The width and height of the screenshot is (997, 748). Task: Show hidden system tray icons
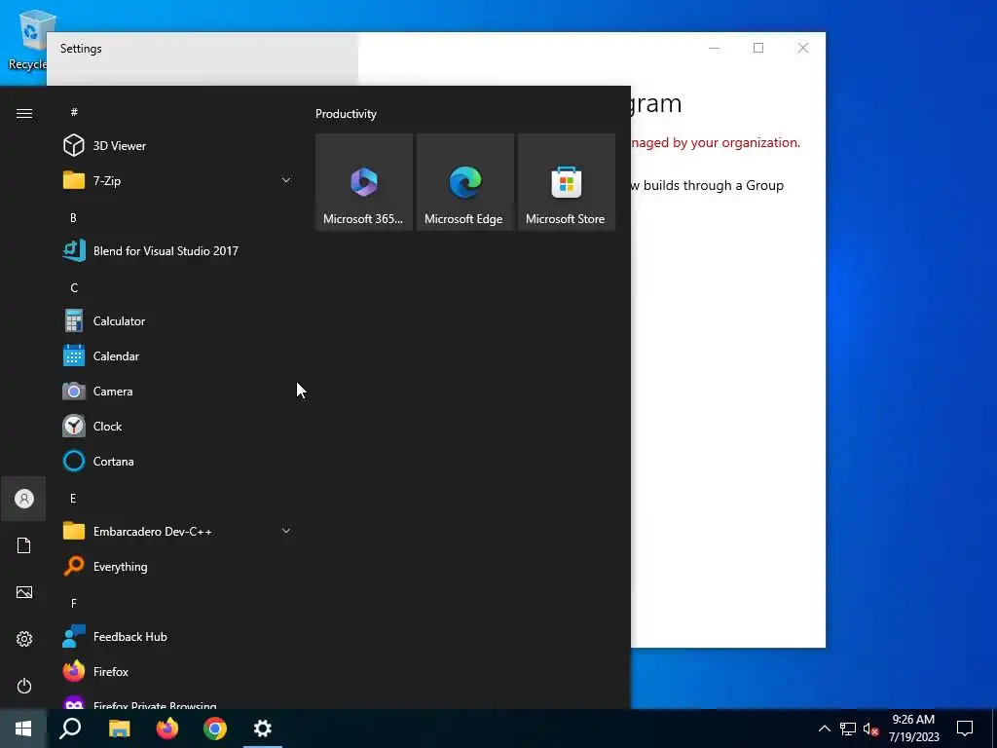click(x=824, y=729)
